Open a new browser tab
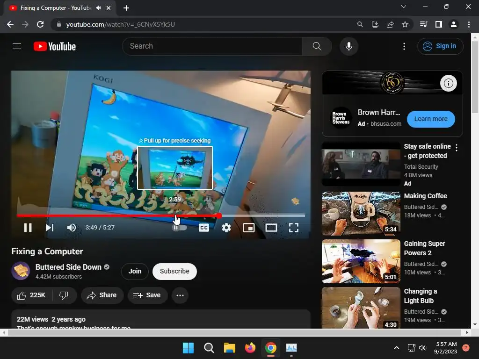 tap(126, 8)
